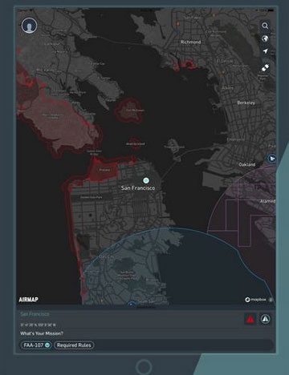Select the airport marker near Oakland

pos(272,159)
